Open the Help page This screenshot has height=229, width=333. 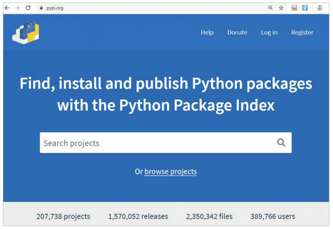pyautogui.click(x=207, y=32)
